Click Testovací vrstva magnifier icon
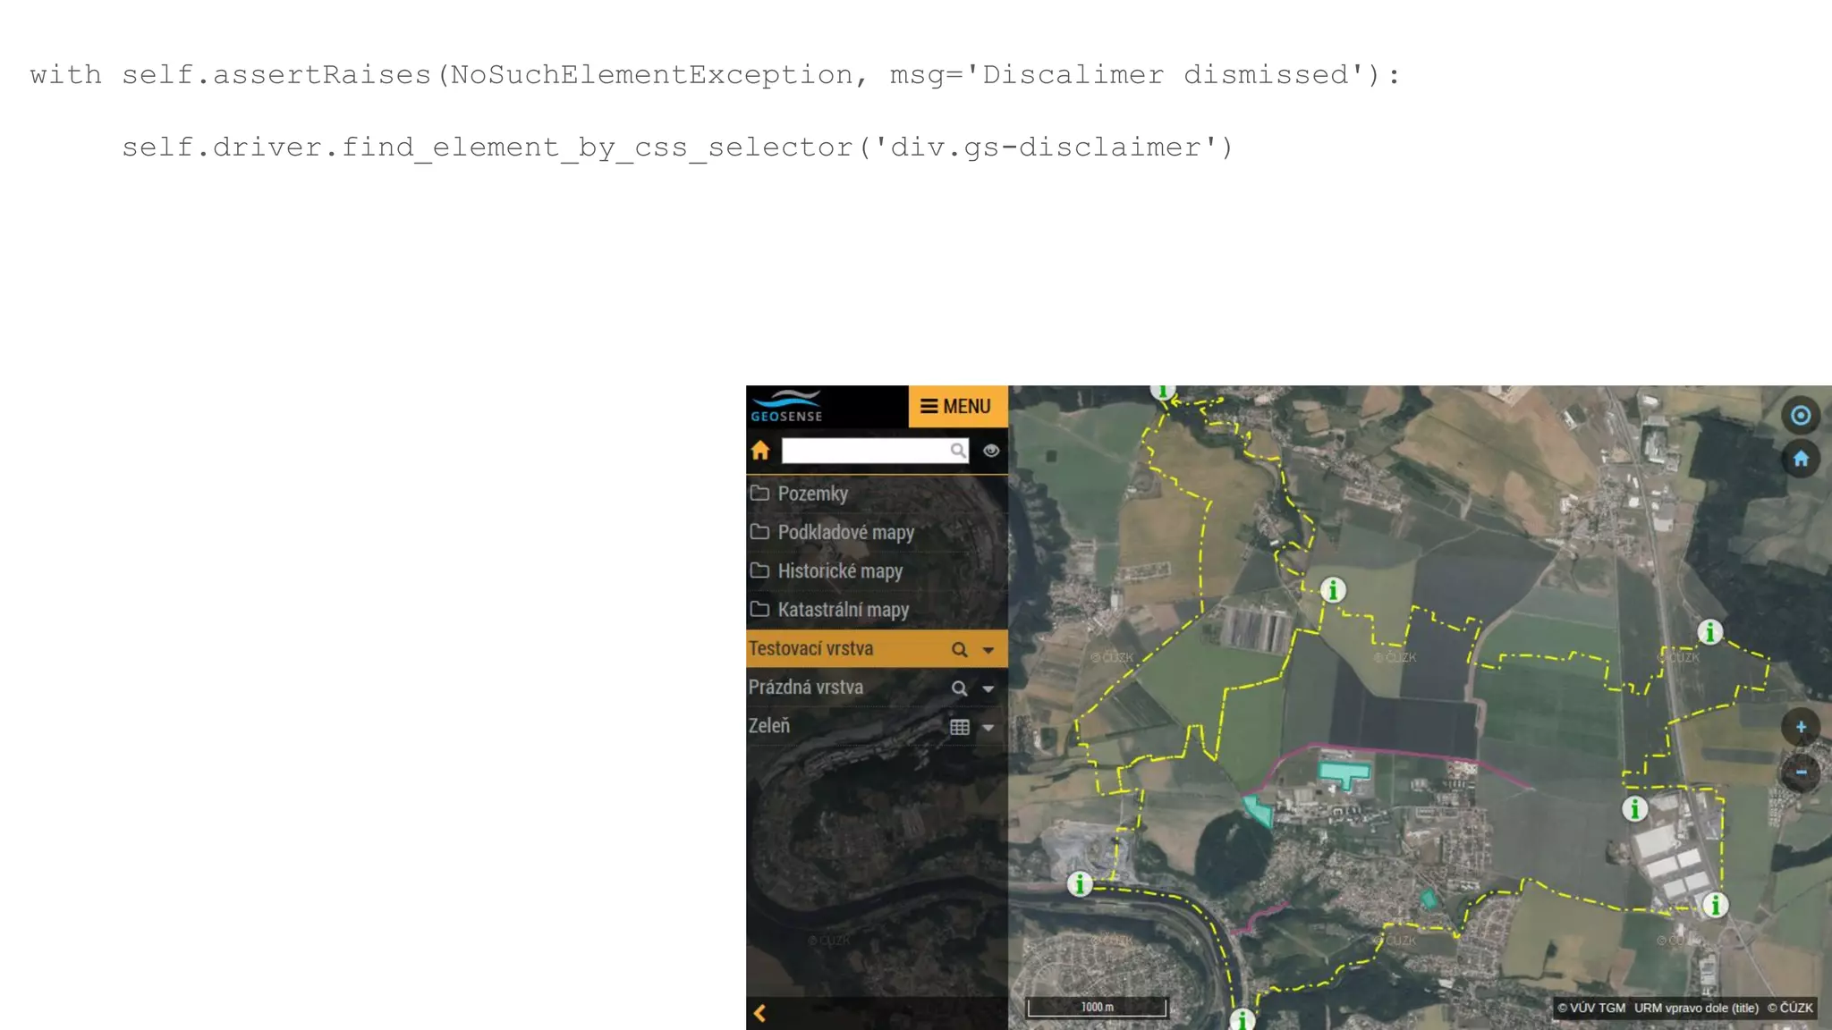This screenshot has width=1832, height=1030. point(959,650)
